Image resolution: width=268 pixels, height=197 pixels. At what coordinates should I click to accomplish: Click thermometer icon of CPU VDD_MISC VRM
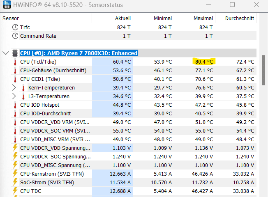[15, 139]
